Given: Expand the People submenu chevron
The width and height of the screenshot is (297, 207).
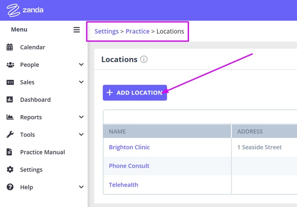Looking at the screenshot, I should point(81,65).
